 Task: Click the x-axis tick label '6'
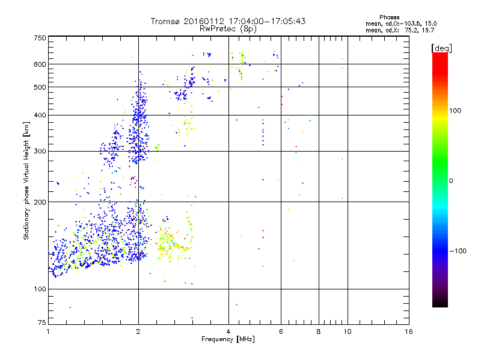pyautogui.click(x=281, y=332)
